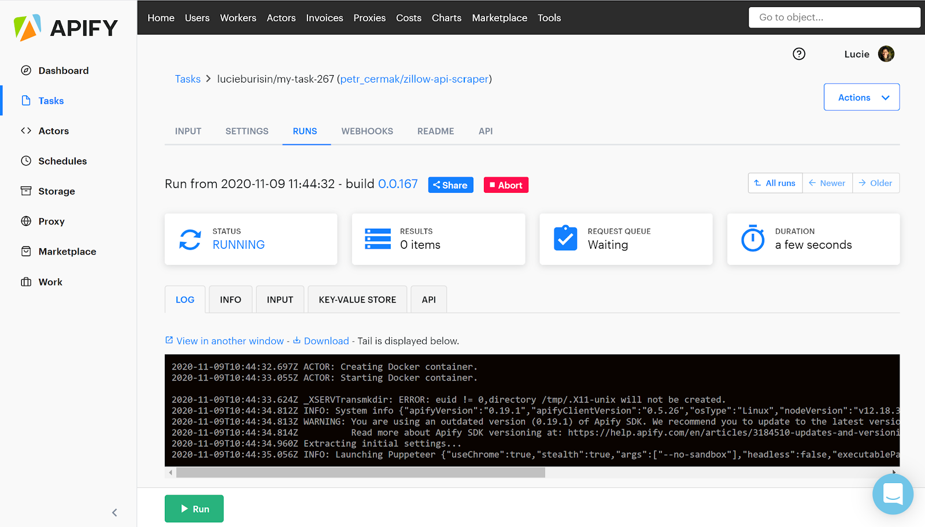Click the running status refresh icon
Screen dimensions: 925x527
(x=190, y=240)
